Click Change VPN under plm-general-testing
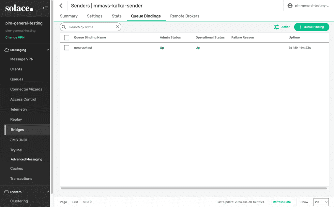The height and width of the screenshot is (207, 334). coord(14,38)
